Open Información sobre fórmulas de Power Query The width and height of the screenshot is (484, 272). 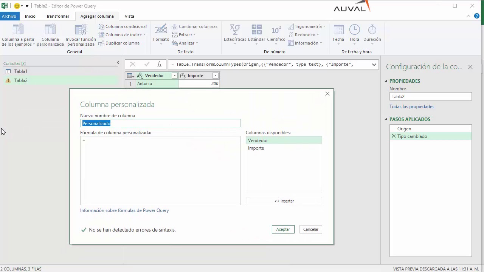(x=124, y=210)
